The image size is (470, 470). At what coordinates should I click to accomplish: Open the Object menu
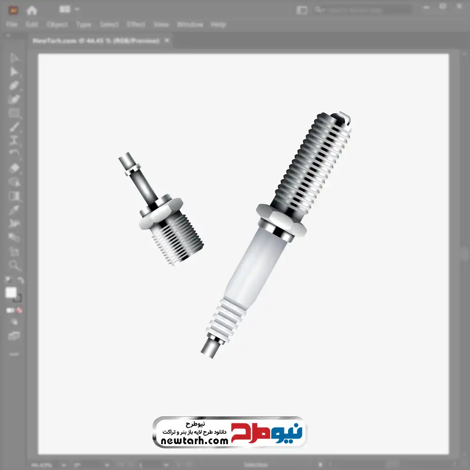click(56, 24)
